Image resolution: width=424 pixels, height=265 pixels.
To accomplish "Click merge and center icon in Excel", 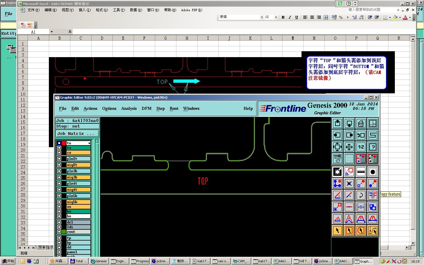I will [x=326, y=17].
